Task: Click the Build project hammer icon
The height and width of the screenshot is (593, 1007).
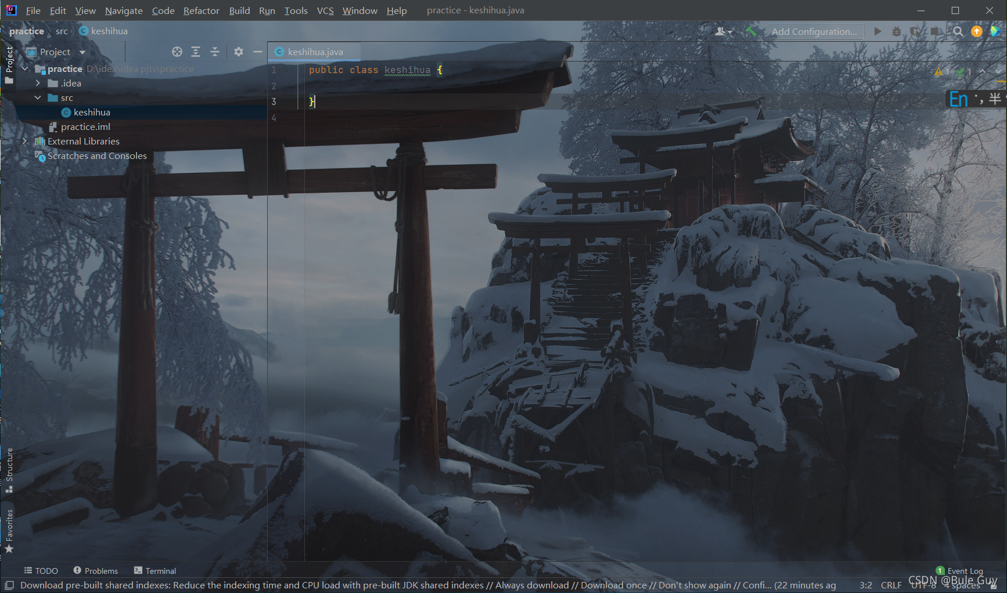Action: pos(751,31)
